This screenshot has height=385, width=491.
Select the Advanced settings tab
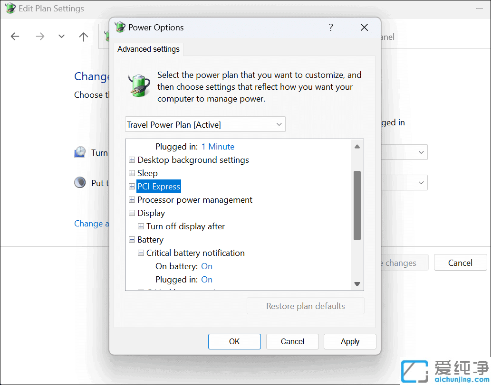[148, 49]
